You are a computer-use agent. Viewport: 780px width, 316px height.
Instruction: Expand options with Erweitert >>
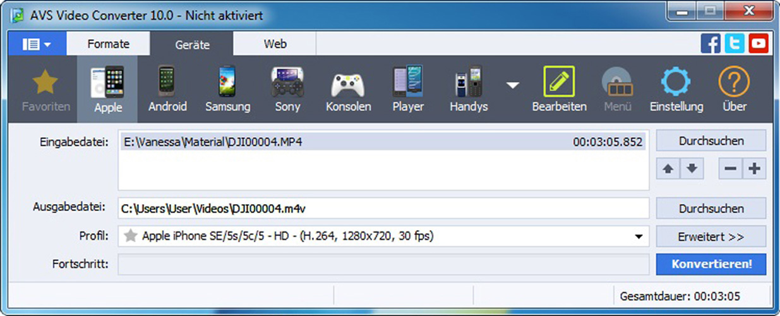coord(711,237)
